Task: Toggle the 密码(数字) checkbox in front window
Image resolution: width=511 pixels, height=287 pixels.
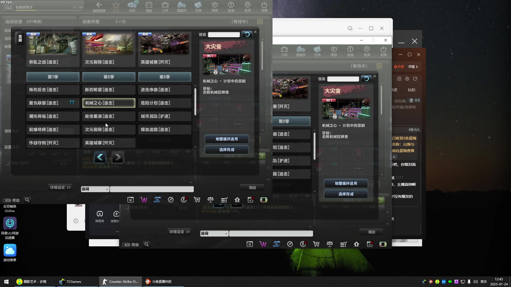Action: (x=8, y=163)
